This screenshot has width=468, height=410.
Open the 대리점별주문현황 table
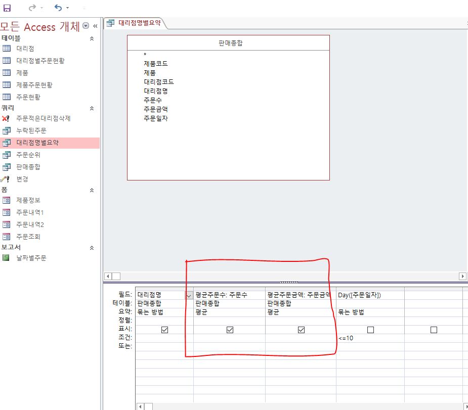40,61
